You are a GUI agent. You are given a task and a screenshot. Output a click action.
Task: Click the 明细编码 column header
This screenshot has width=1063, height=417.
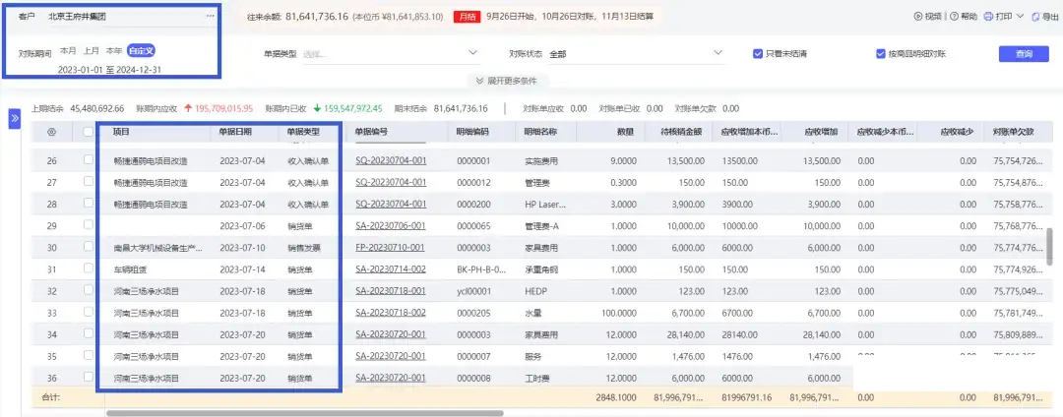pyautogui.click(x=472, y=132)
